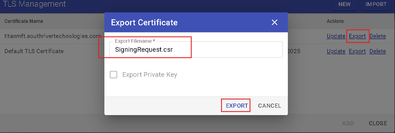Delete the titanmft.southrivertechnologies.com certificate
395x133 pixels.
coord(377,36)
